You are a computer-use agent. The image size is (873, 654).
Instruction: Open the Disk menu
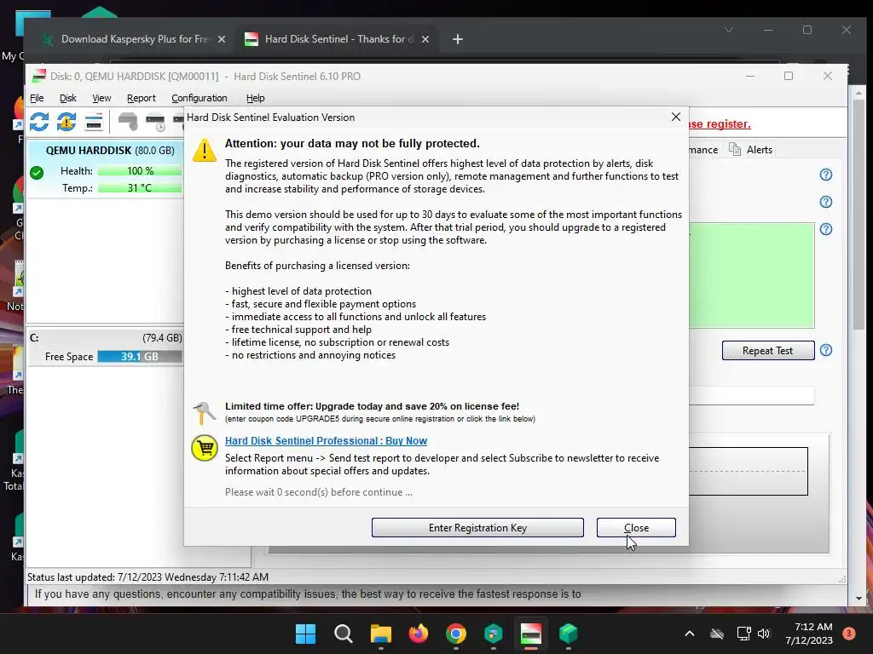68,98
